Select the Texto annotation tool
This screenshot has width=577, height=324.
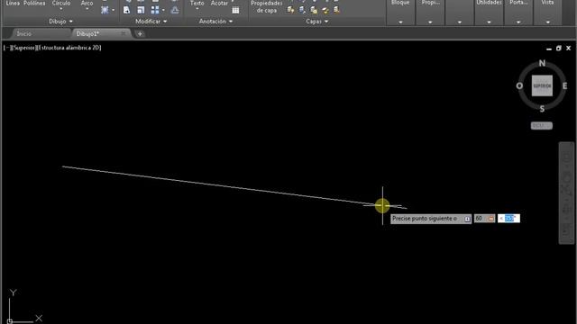[x=197, y=4]
